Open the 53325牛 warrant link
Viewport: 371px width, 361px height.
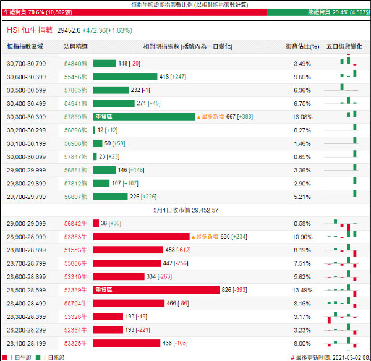pos(75,343)
